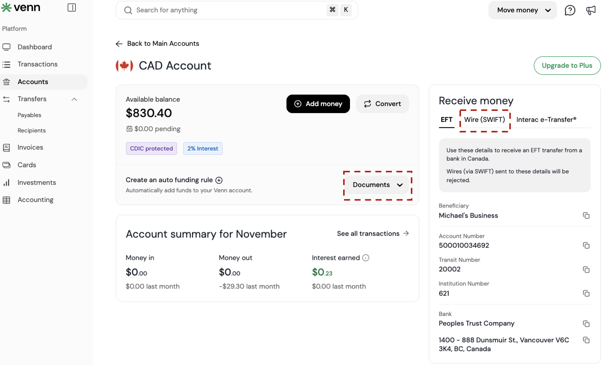Copy the Institution Number value

tap(586, 293)
